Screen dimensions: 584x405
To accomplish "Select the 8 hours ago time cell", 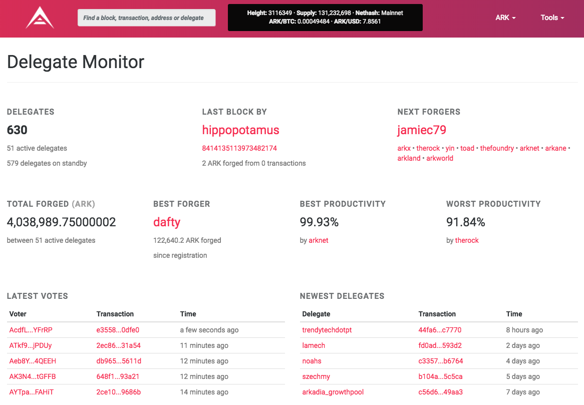I will (x=524, y=330).
